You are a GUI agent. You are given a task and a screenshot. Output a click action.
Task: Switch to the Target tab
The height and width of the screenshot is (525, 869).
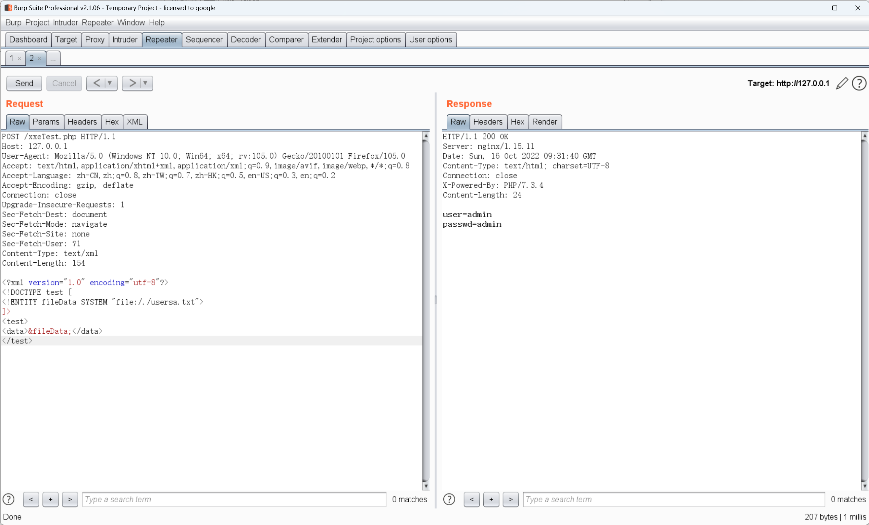pyautogui.click(x=66, y=40)
